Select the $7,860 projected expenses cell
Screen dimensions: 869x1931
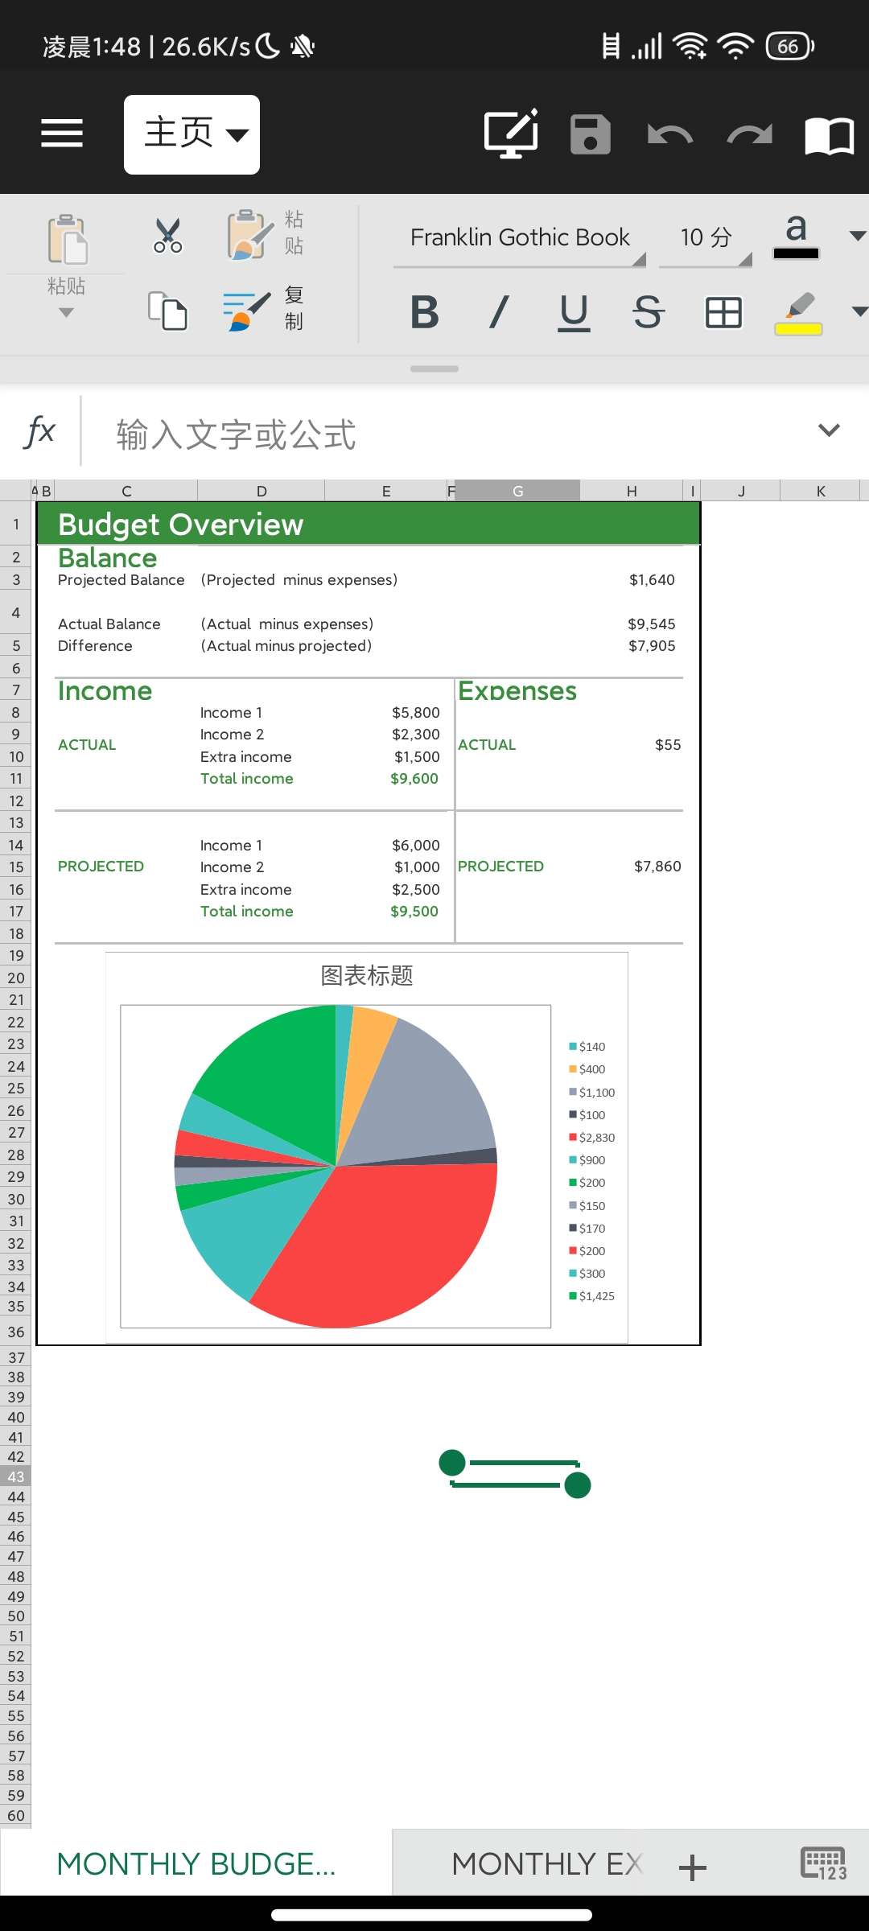pos(657,867)
